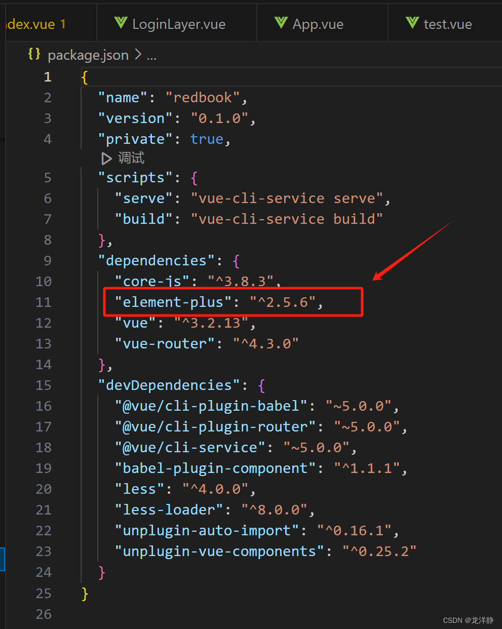Click the "vue": "^3.2.13" line
502x629 pixels.
coord(185,323)
